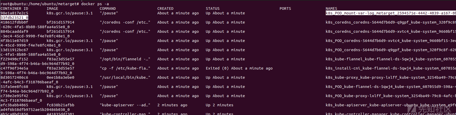The height and width of the screenshot is (115, 456).
Task: Click the kube-apiserver command text
Action: (125, 105)
